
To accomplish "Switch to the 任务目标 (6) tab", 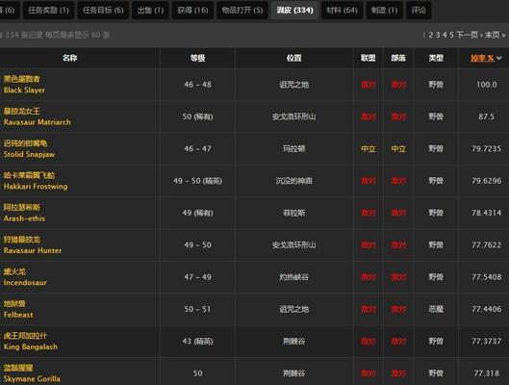I will tap(103, 10).
